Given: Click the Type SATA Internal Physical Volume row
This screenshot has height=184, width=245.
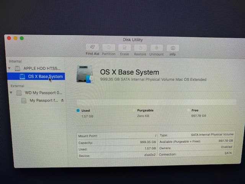Looking at the screenshot, I should [x=196, y=135].
